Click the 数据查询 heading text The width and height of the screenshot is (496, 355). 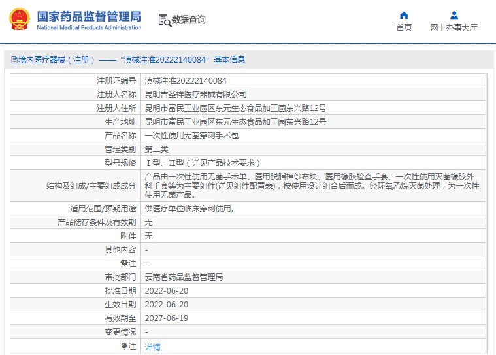coord(188,20)
